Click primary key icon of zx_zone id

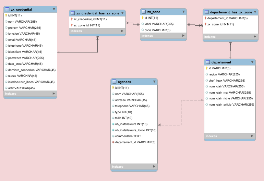click(x=142, y=18)
